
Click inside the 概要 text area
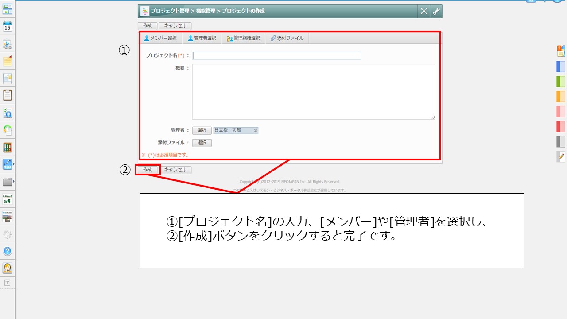tap(314, 92)
